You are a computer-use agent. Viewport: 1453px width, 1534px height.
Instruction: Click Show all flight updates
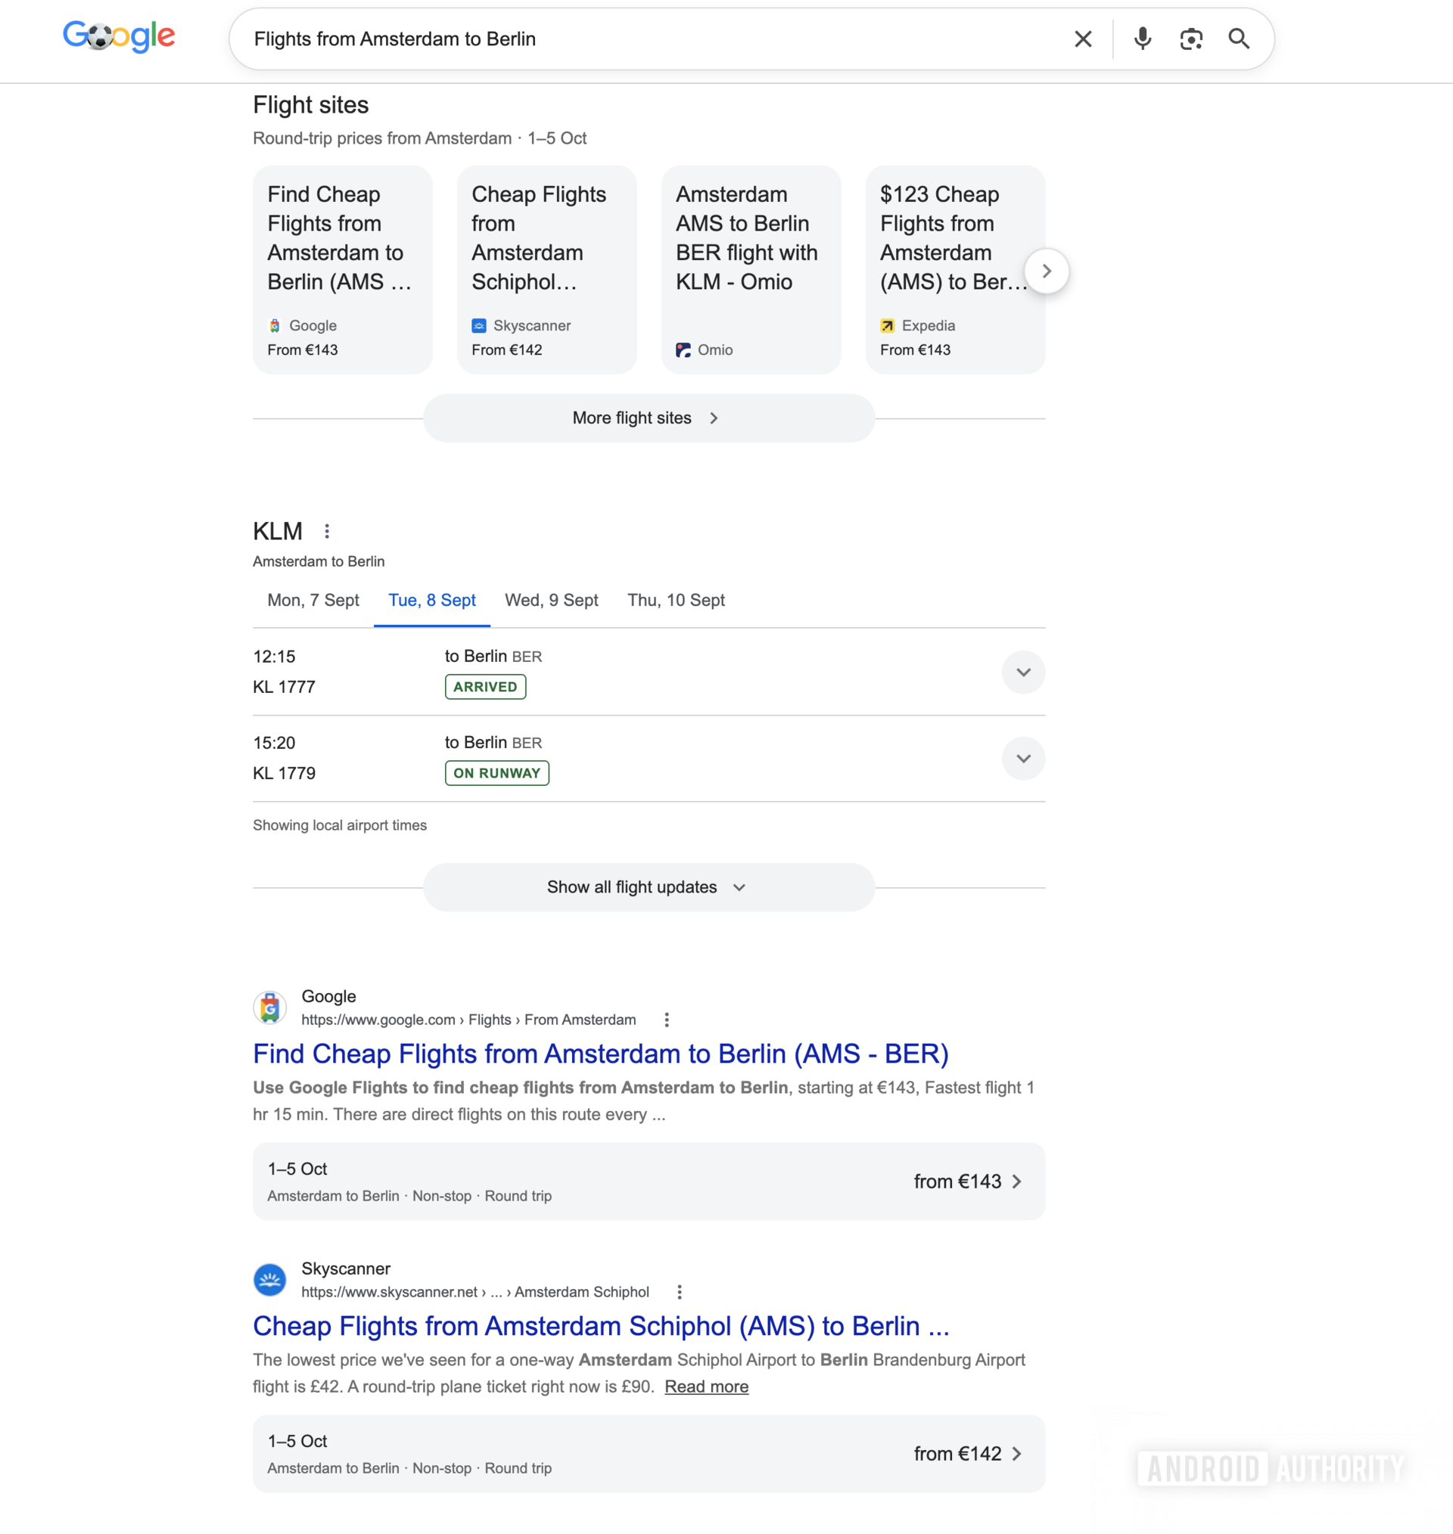[x=649, y=887]
